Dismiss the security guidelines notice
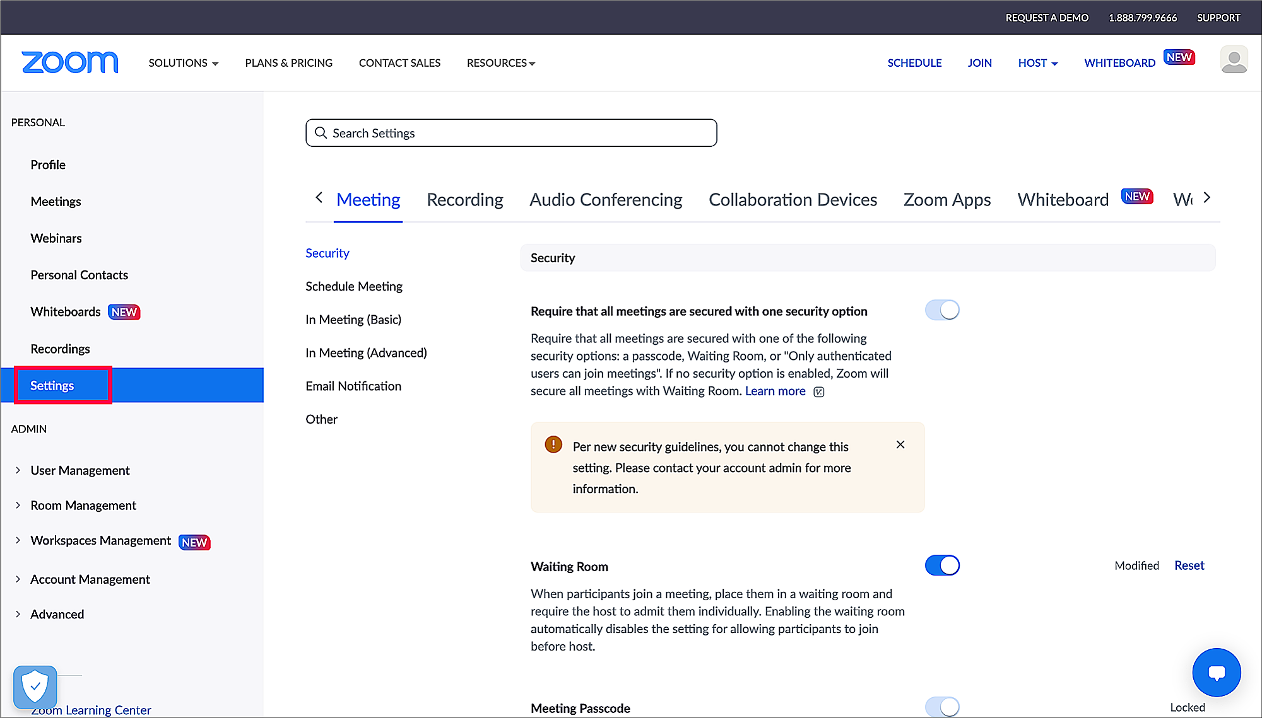This screenshot has width=1262, height=718. click(900, 444)
